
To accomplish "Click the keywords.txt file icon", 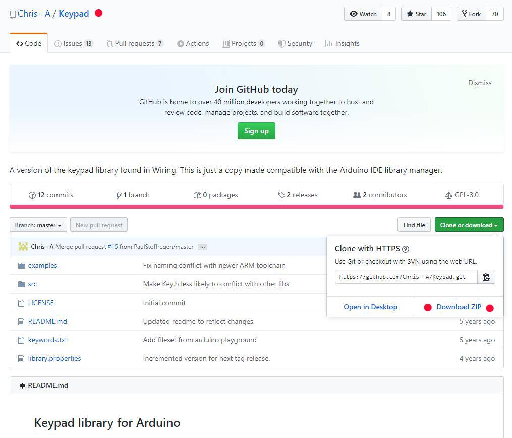I will tap(21, 340).
